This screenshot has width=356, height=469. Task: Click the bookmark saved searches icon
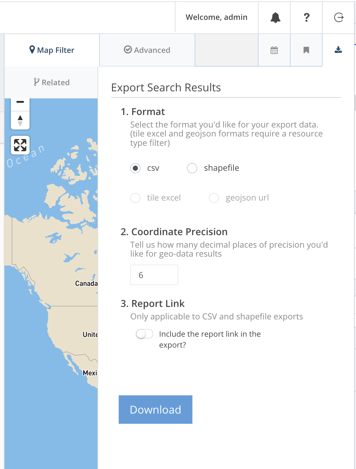(x=306, y=50)
